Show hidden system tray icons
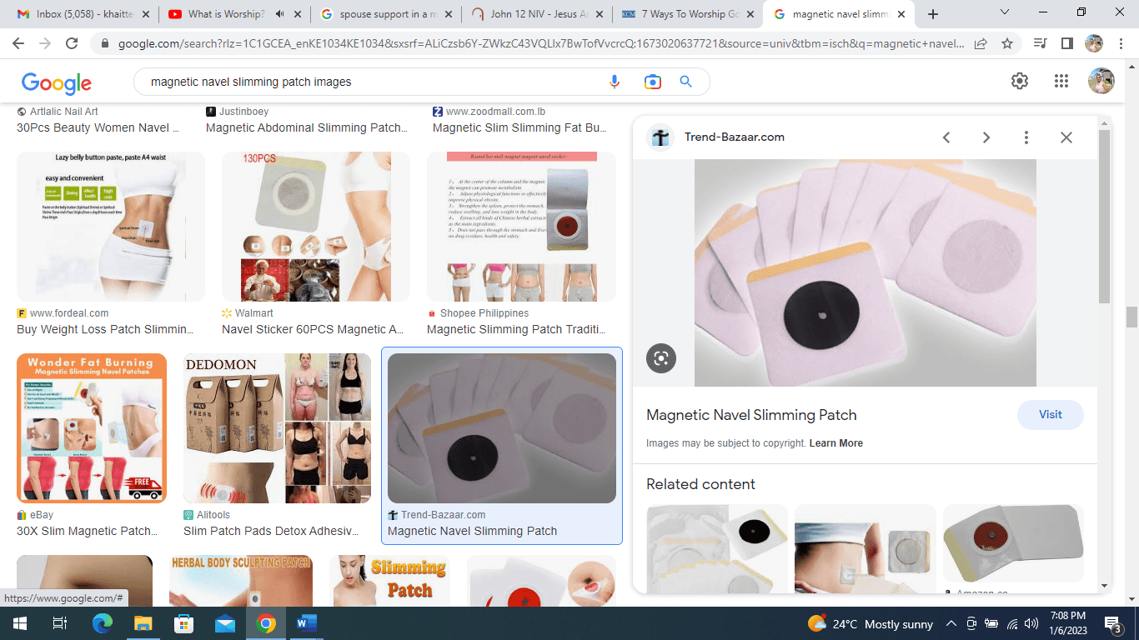 (951, 624)
